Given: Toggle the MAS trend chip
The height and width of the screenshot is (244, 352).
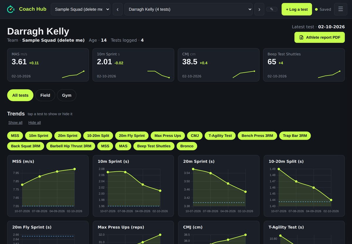Looking at the screenshot, I should 123,146.
